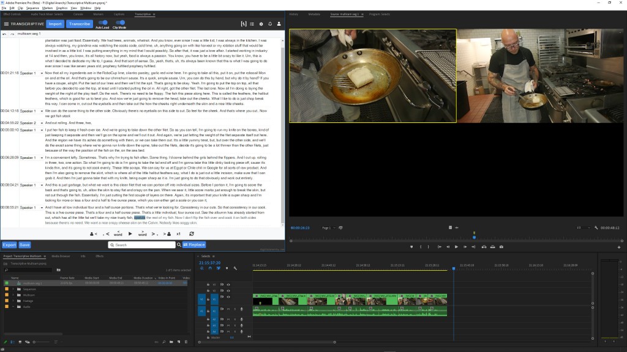The image size is (627, 352).
Task: Toggle Clip Mode switch
Action: point(119,23)
